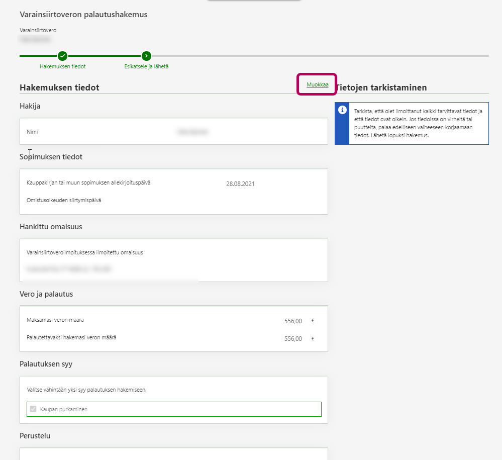Click the Hankittu omaisuus section heading
The width and height of the screenshot is (502, 460).
click(51, 227)
